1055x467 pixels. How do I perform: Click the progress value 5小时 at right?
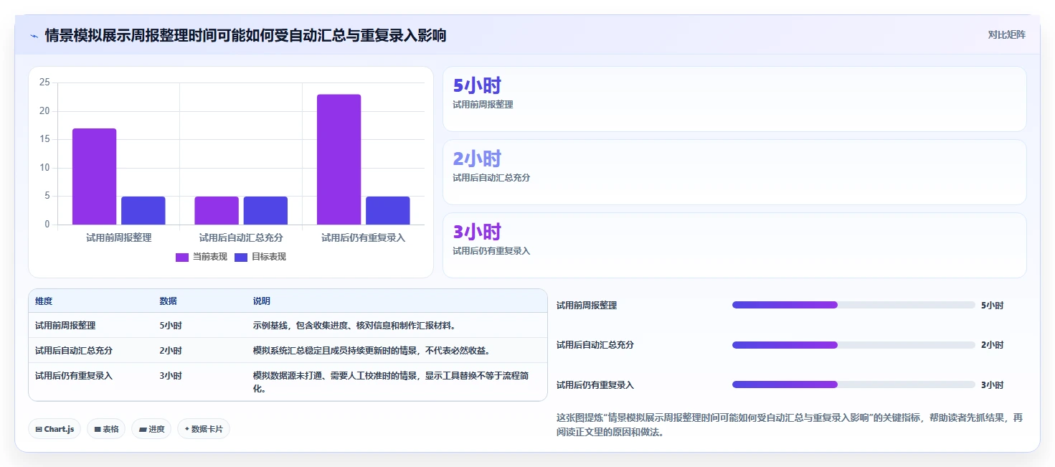coord(992,306)
